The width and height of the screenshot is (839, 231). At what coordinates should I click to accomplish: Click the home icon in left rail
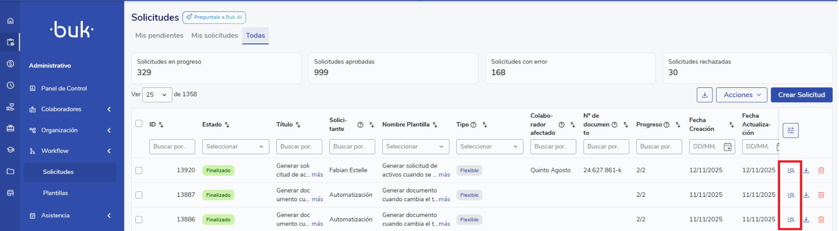pos(10,21)
